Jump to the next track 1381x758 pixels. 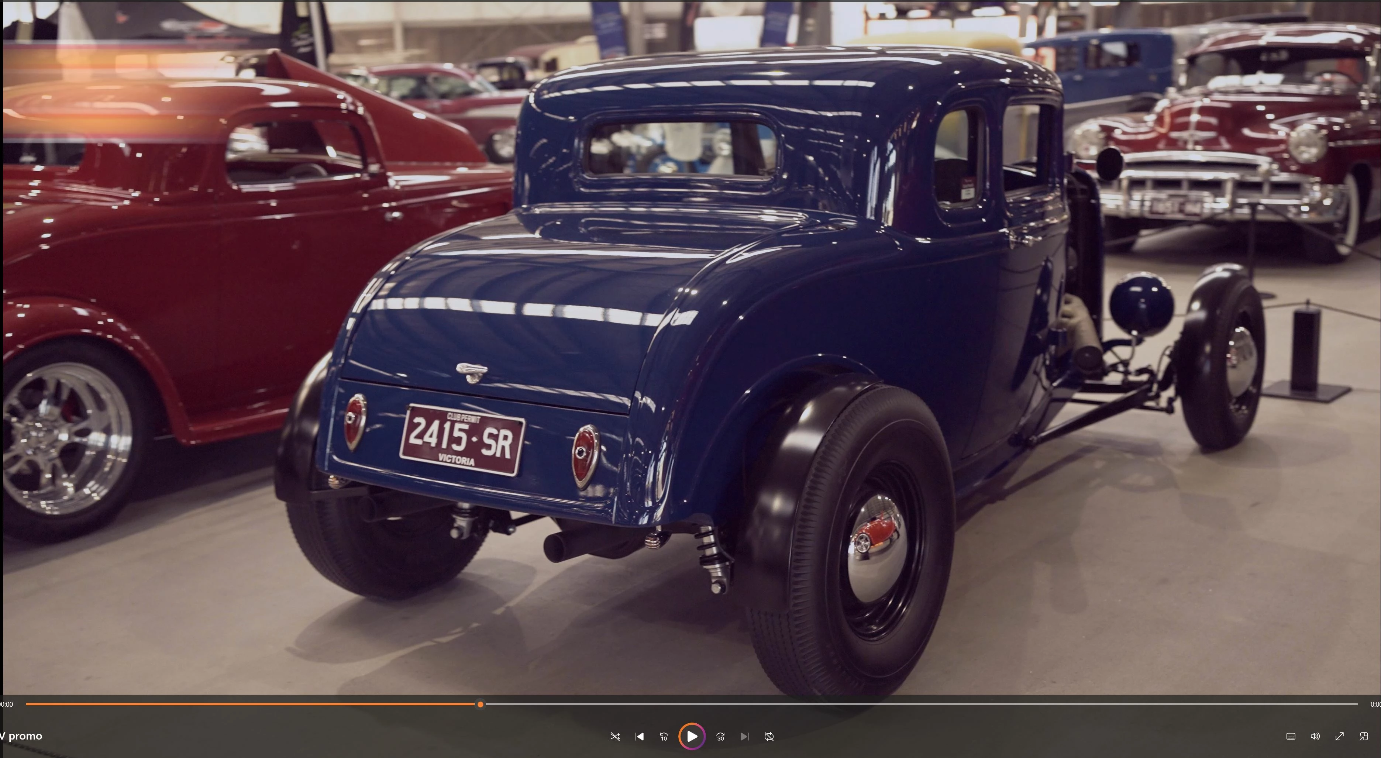[744, 737]
